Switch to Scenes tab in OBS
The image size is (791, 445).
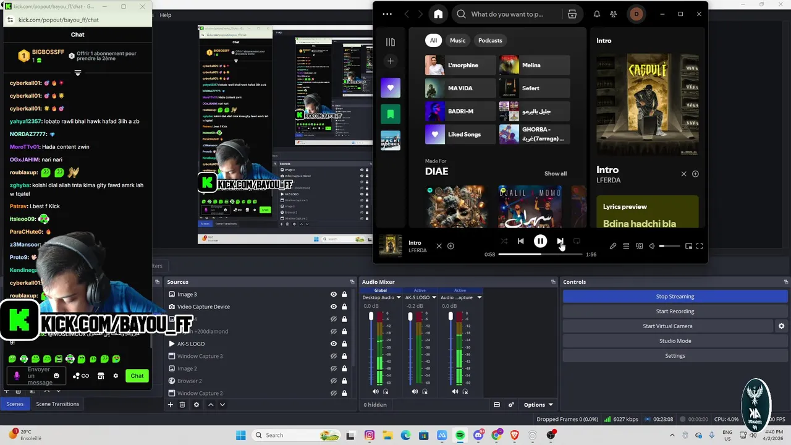(x=15, y=404)
